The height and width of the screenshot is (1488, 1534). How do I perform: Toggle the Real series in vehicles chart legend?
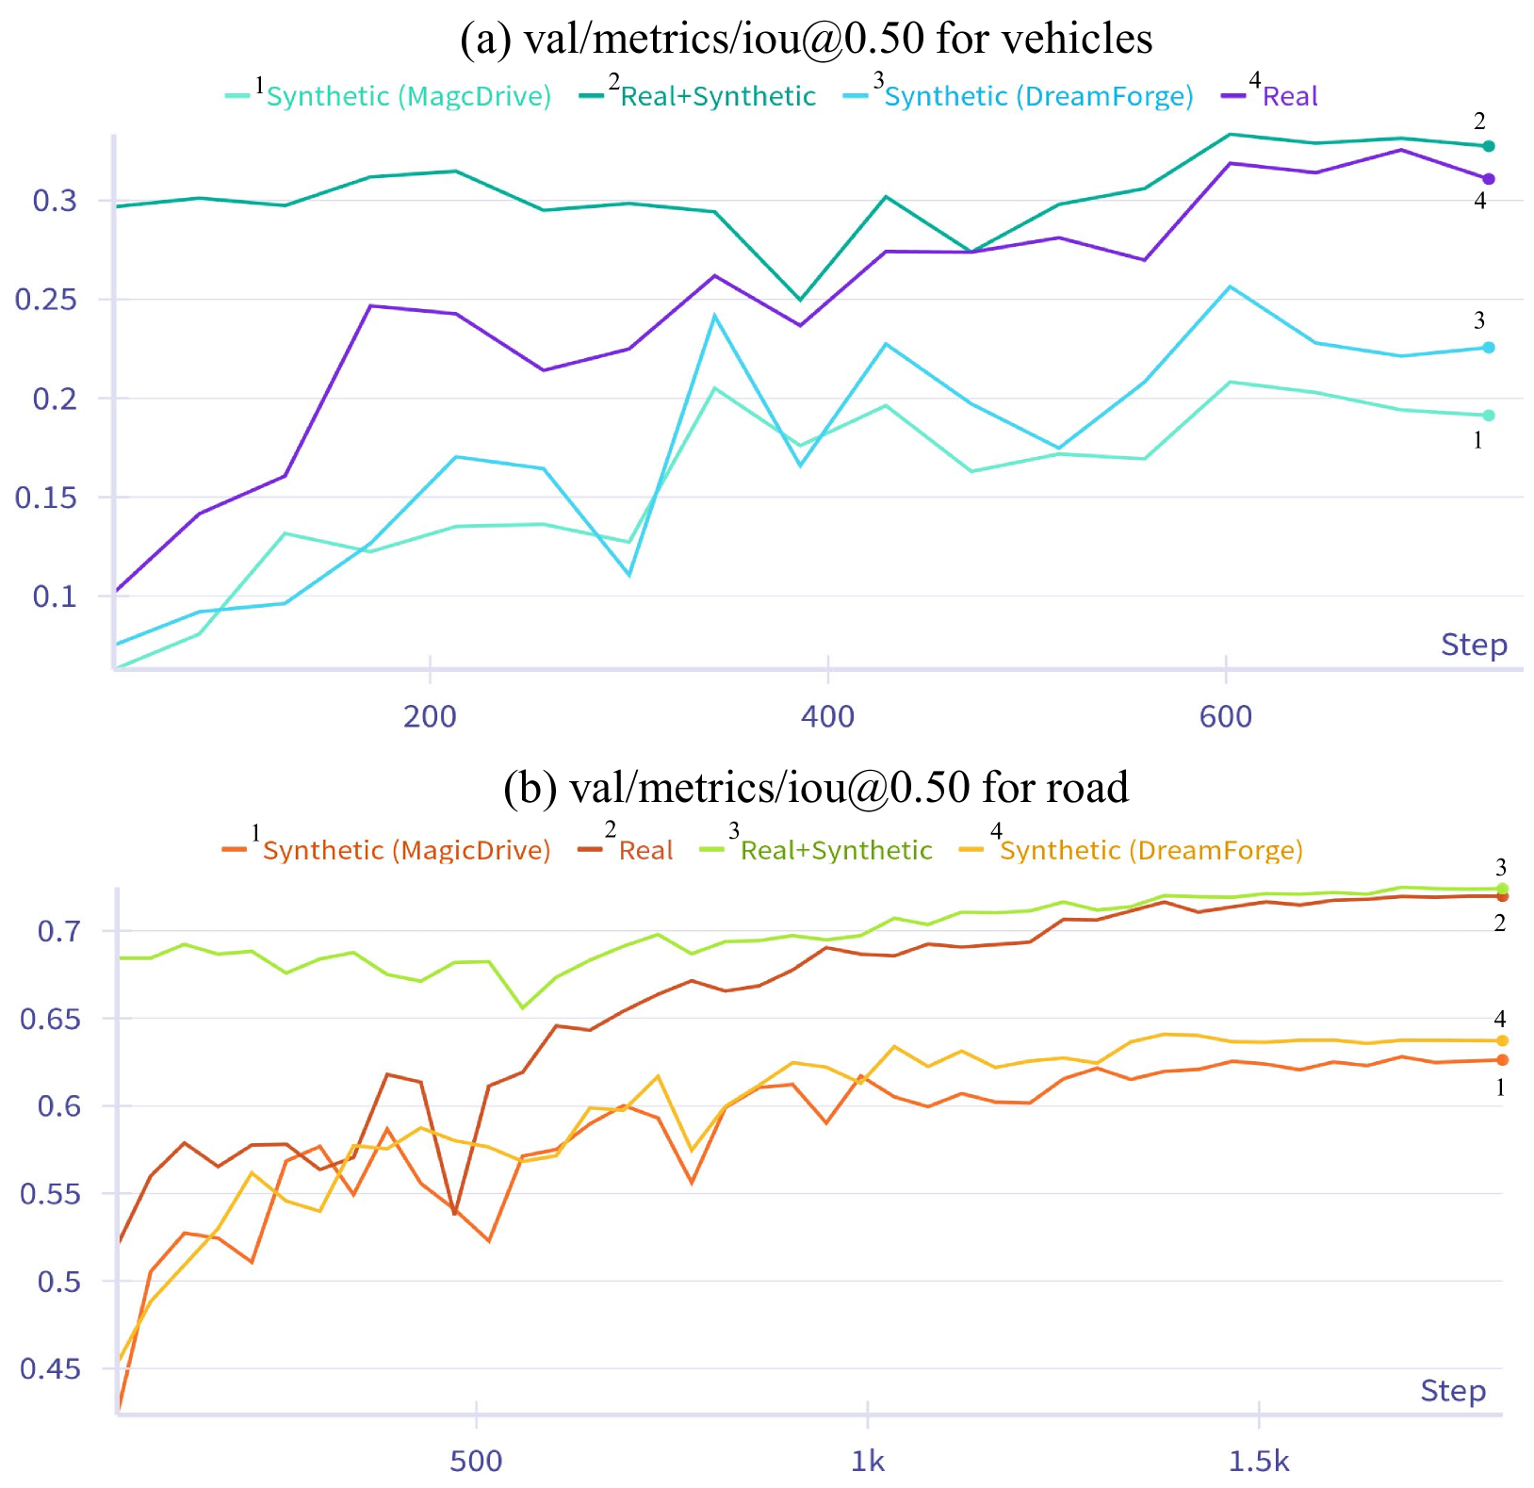point(1290,96)
